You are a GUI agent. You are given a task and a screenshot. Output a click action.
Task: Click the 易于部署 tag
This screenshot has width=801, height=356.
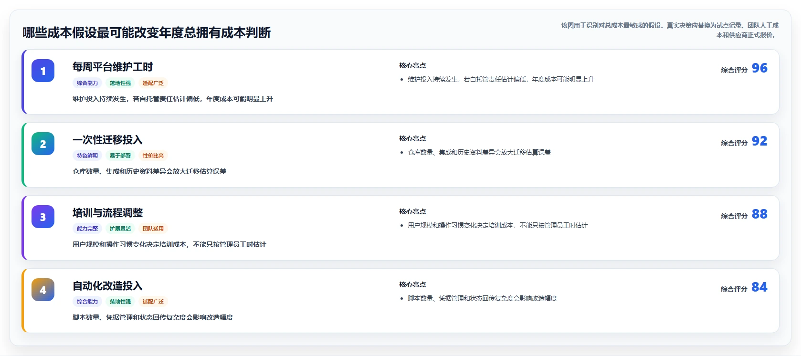[120, 156]
